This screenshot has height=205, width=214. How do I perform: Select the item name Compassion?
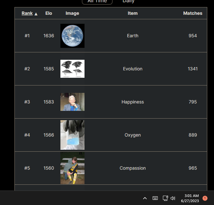coord(132,168)
